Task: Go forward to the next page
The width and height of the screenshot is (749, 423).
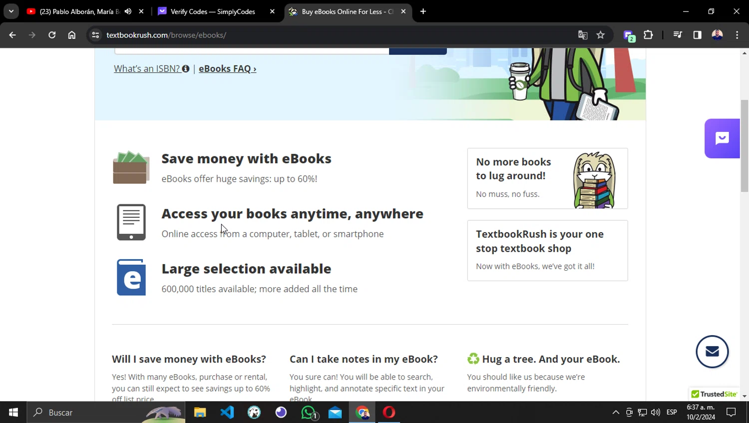Action: click(x=32, y=35)
